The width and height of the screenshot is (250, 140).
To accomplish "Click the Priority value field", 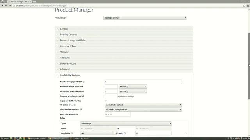I will coord(154,133).
